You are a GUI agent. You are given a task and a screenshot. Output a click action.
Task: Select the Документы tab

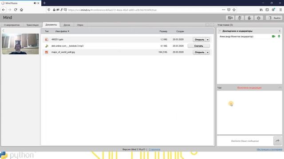click(51, 25)
